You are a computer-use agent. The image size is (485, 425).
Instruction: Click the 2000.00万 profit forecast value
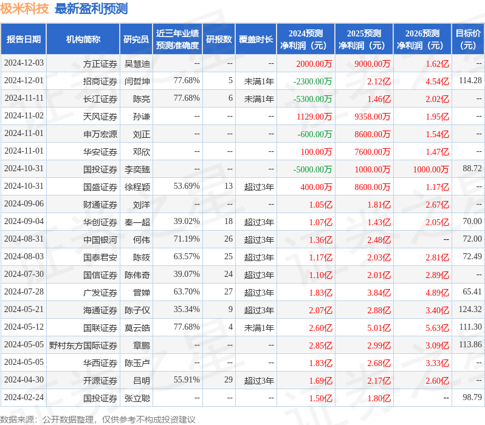tap(314, 64)
